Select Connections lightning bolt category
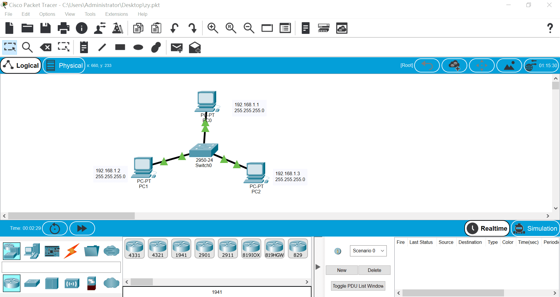The height and width of the screenshot is (297, 560). pyautogui.click(x=72, y=251)
